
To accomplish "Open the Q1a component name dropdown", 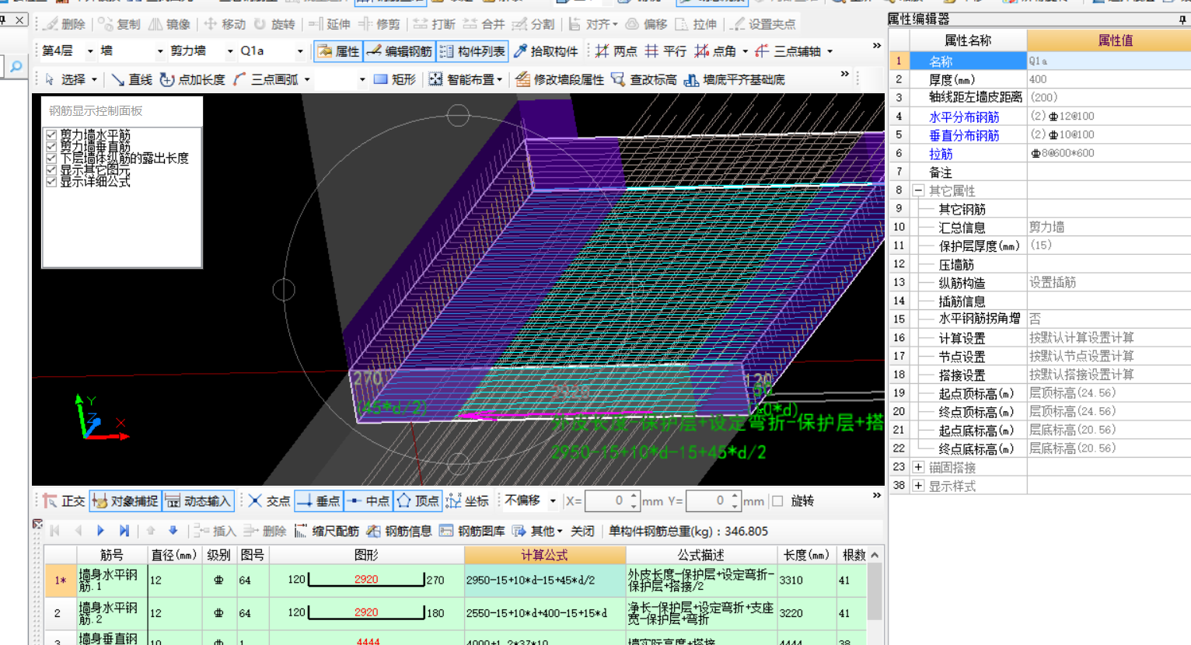I will click(x=300, y=51).
